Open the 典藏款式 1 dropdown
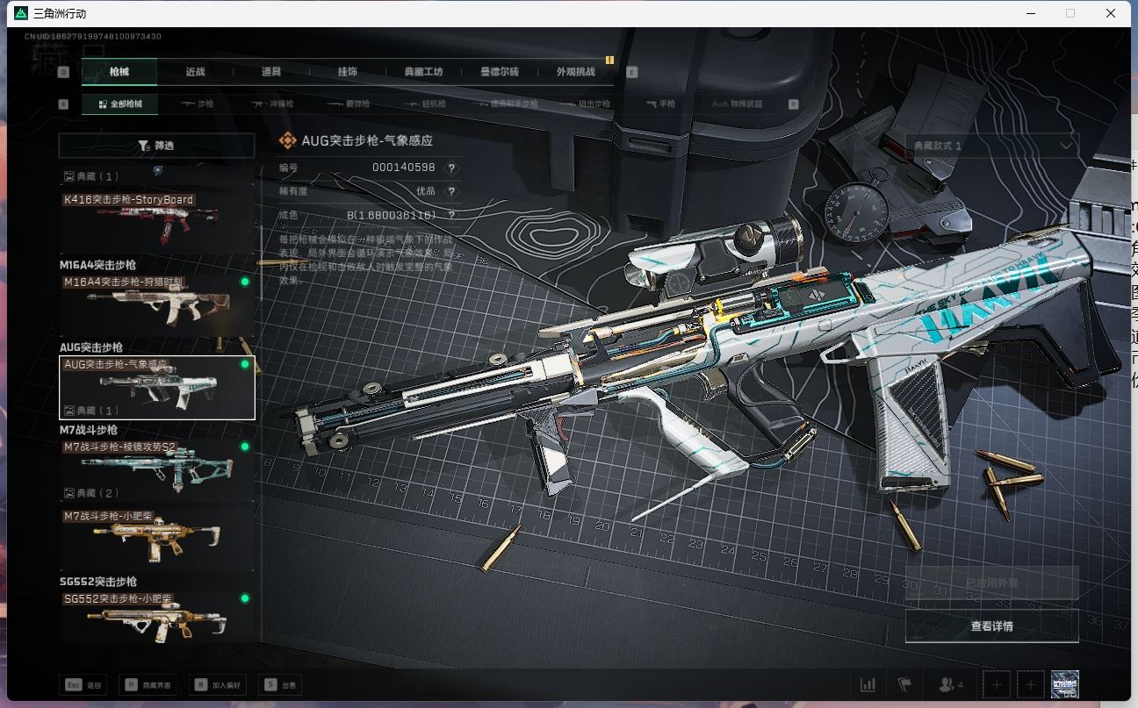 [991, 146]
